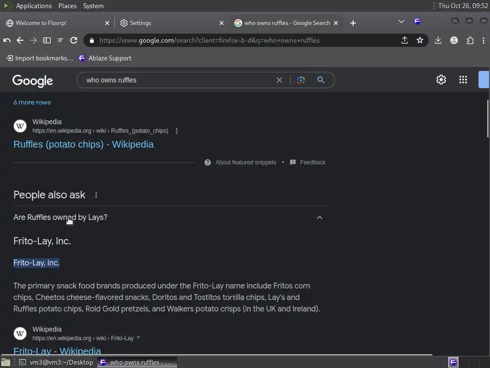
Task: Collapse the Are Ruffles owned by Lays question
Action: click(319, 218)
